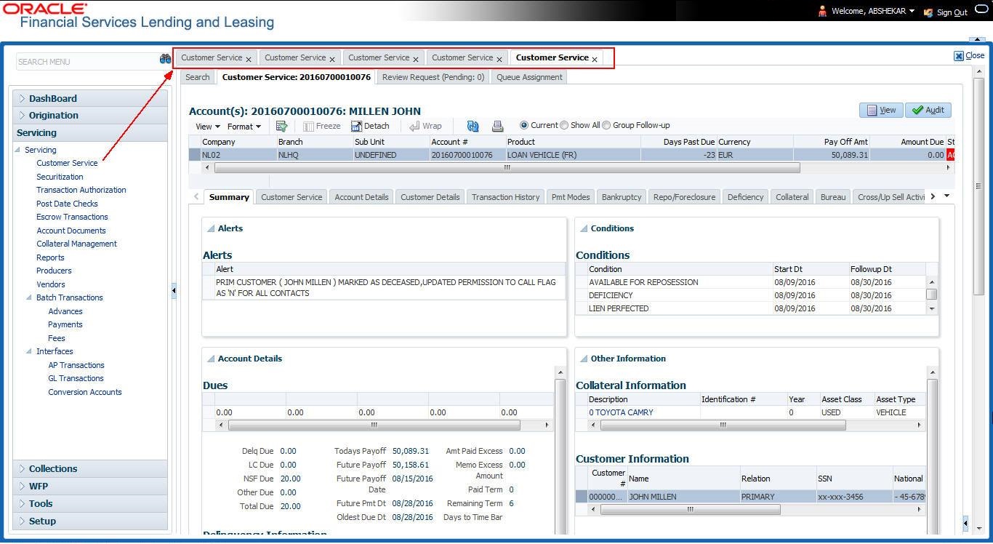The width and height of the screenshot is (993, 544).
Task: Select the Current radio button
Action: pos(524,125)
